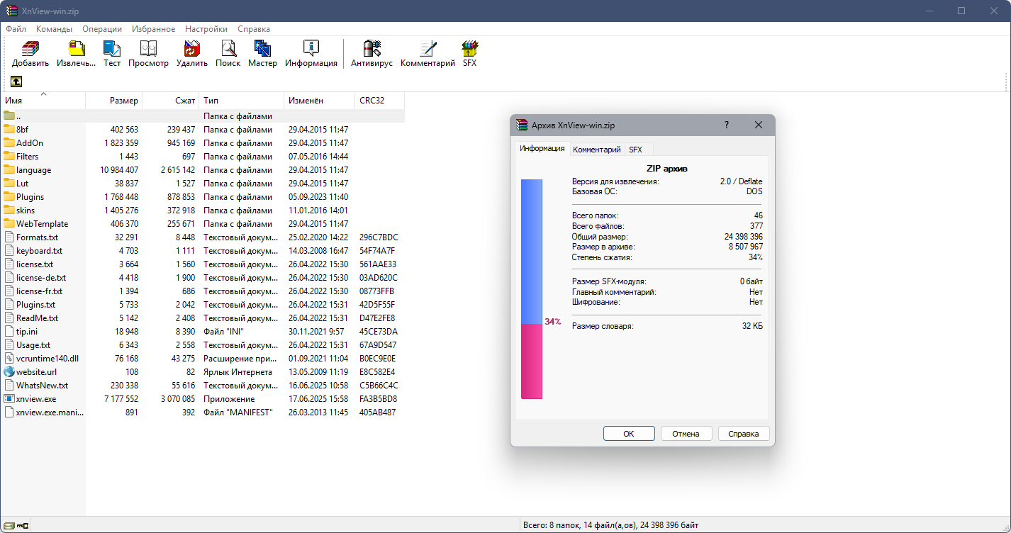Viewport: 1011px width, 533px height.
Task: Click the status bar totals text
Action: 610,526
